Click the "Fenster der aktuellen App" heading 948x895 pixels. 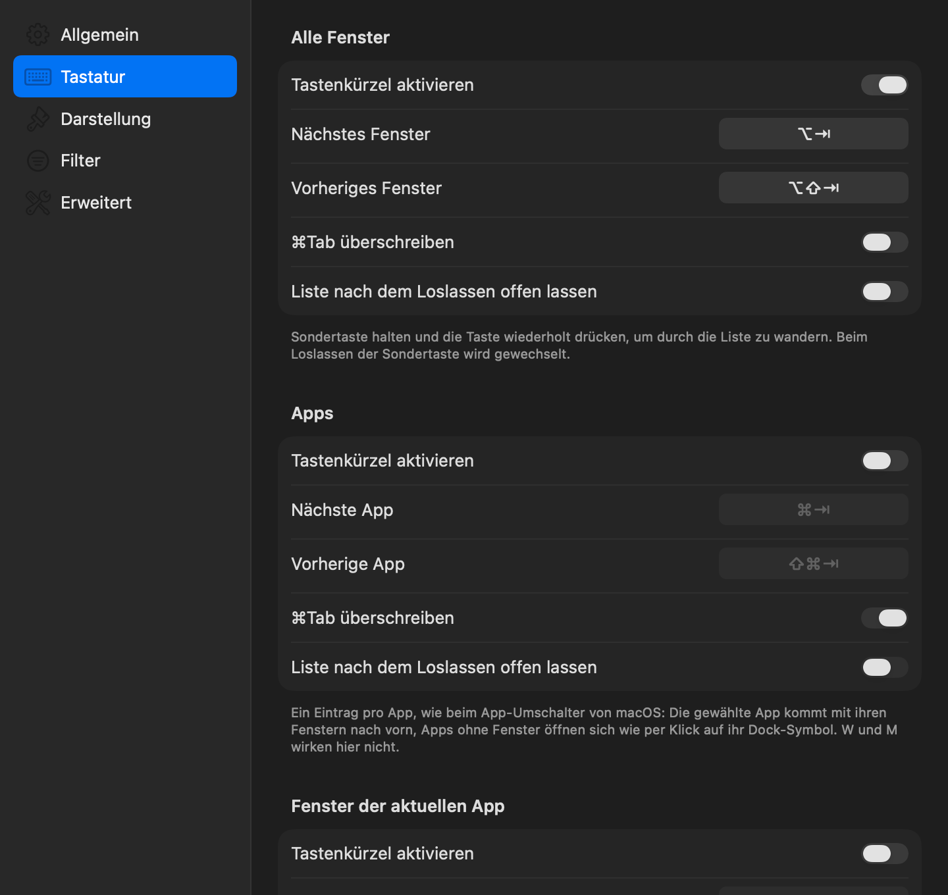[x=398, y=806]
